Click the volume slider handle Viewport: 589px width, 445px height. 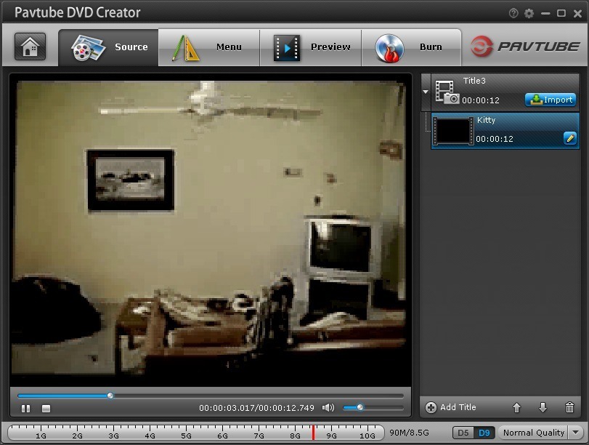coord(360,408)
